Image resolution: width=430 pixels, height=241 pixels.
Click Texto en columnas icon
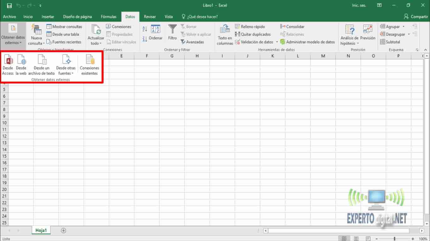tap(225, 29)
